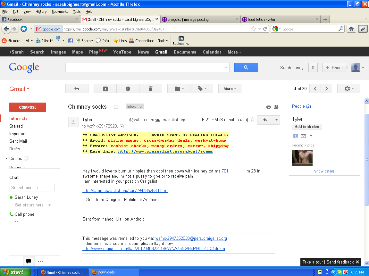
Task: Switch to food fetish - w4m tab
Action: 280,19
